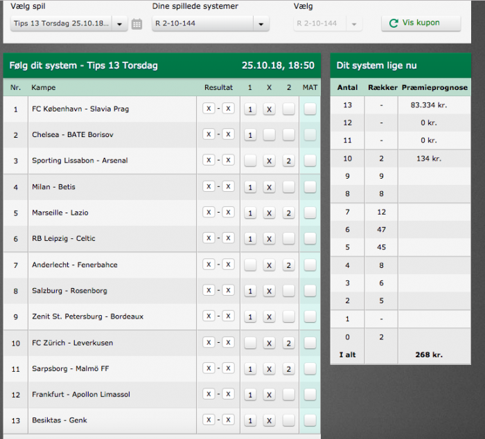This screenshot has width=485, height=439.
Task: Toggle 2 for Sporting Lissabon - Arsenal
Action: click(x=289, y=161)
